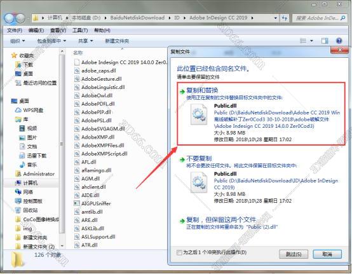The image size is (352, 274).
Task: Expand the 包含到库中 dropdown
Action: (x=51, y=41)
